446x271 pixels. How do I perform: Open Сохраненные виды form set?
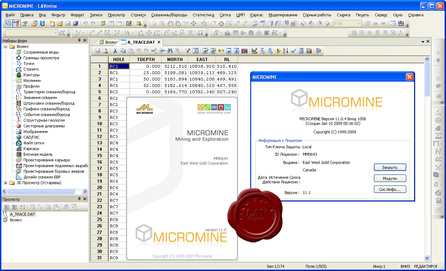point(41,52)
